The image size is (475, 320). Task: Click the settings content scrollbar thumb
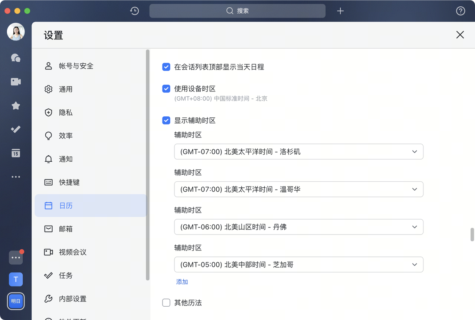pos(472,235)
